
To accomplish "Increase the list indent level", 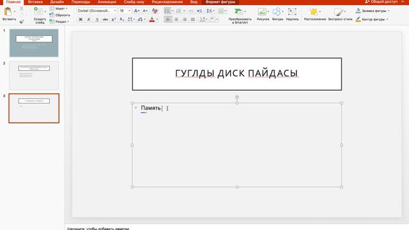I will pyautogui.click(x=199, y=11).
